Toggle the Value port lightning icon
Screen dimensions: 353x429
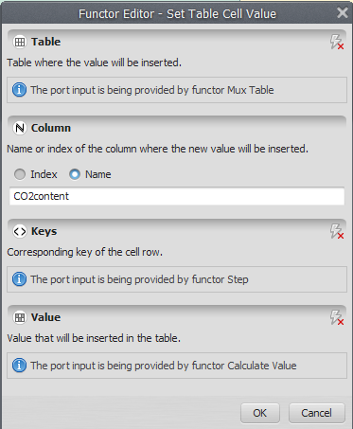coord(337,317)
